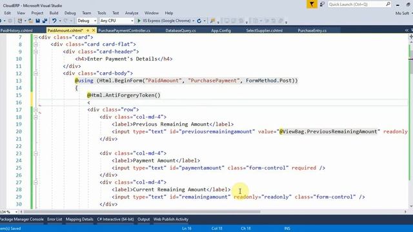Open the Test menu

tap(116, 13)
